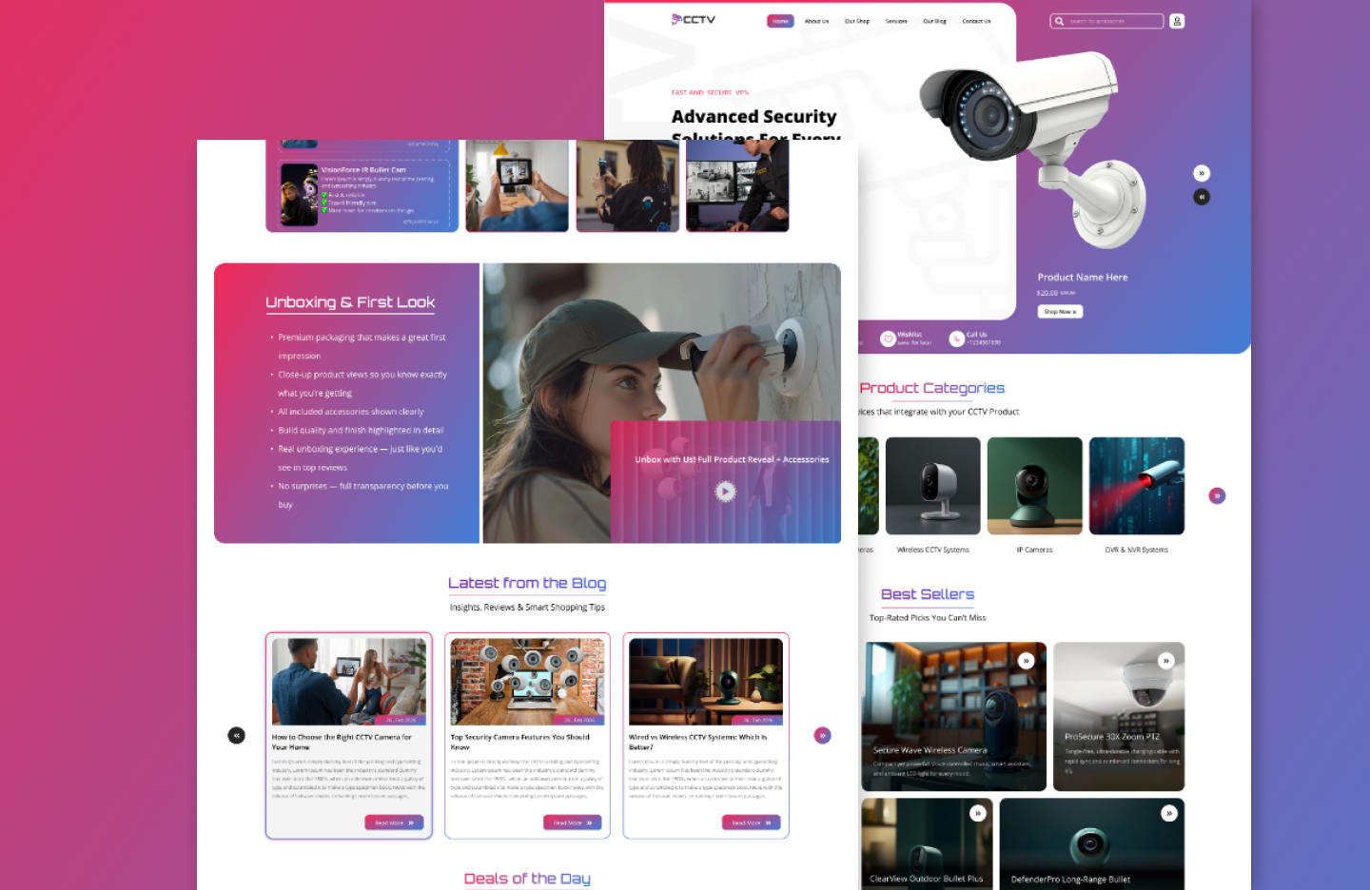Open the Contact Us menu item
This screenshot has width=1370, height=890.
(976, 21)
